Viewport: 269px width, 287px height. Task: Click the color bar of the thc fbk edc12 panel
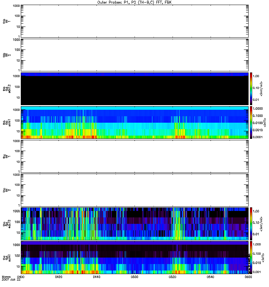tap(251, 224)
